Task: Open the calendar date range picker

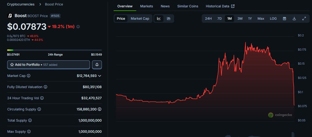Action: (x=284, y=18)
